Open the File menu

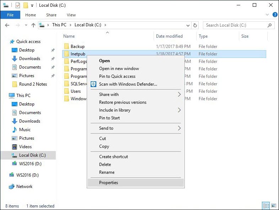pos(10,15)
